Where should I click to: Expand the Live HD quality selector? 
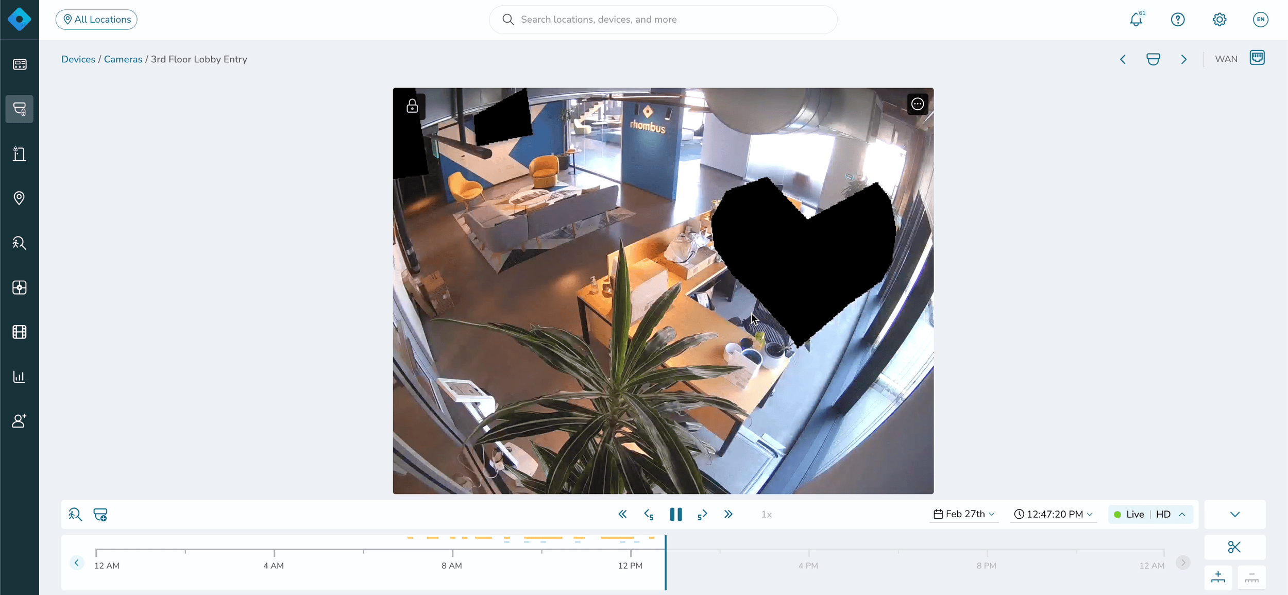coord(1150,514)
